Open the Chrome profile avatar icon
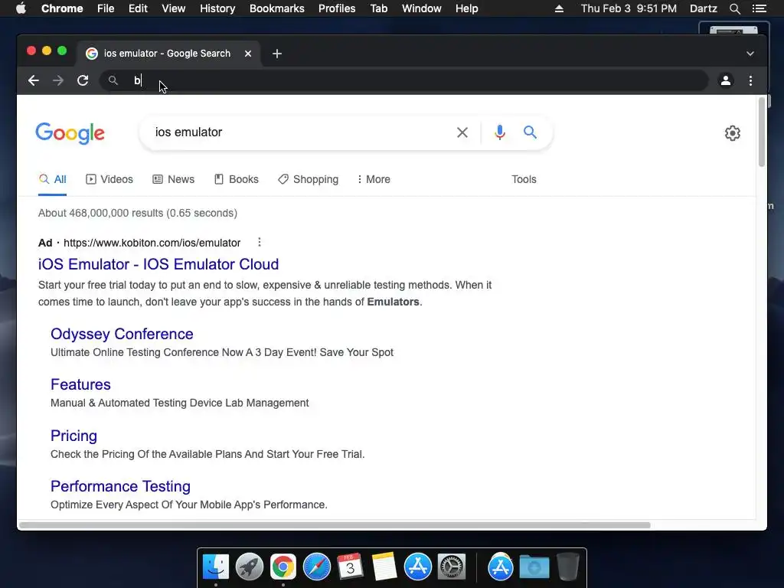 [x=726, y=80]
